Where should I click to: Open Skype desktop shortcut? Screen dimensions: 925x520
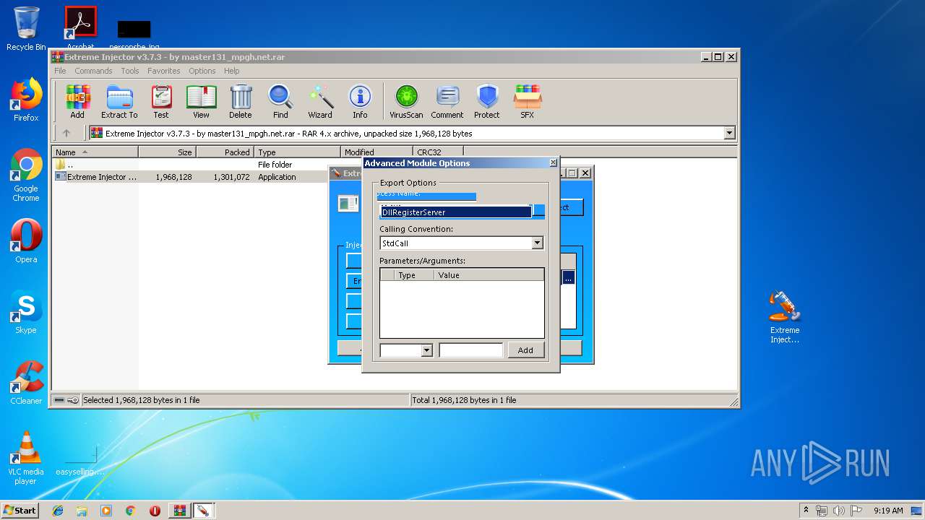coord(26,312)
